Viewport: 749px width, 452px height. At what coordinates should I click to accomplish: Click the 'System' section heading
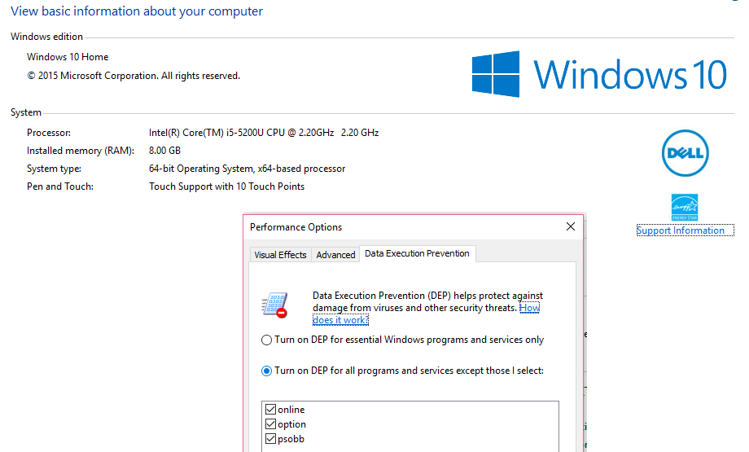pyautogui.click(x=26, y=112)
